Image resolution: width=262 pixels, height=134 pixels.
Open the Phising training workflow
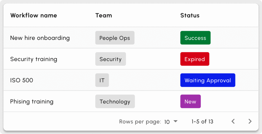[32, 101]
